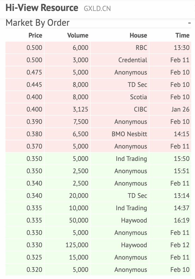Select the Haywood 125,000 volume bid
This screenshot has width=195, height=279.
click(x=98, y=245)
